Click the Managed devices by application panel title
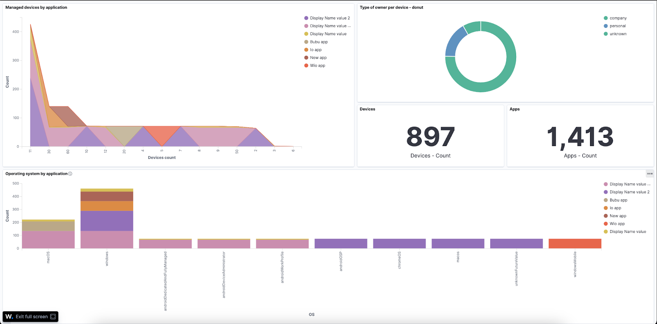This screenshot has width=657, height=324. point(36,7)
